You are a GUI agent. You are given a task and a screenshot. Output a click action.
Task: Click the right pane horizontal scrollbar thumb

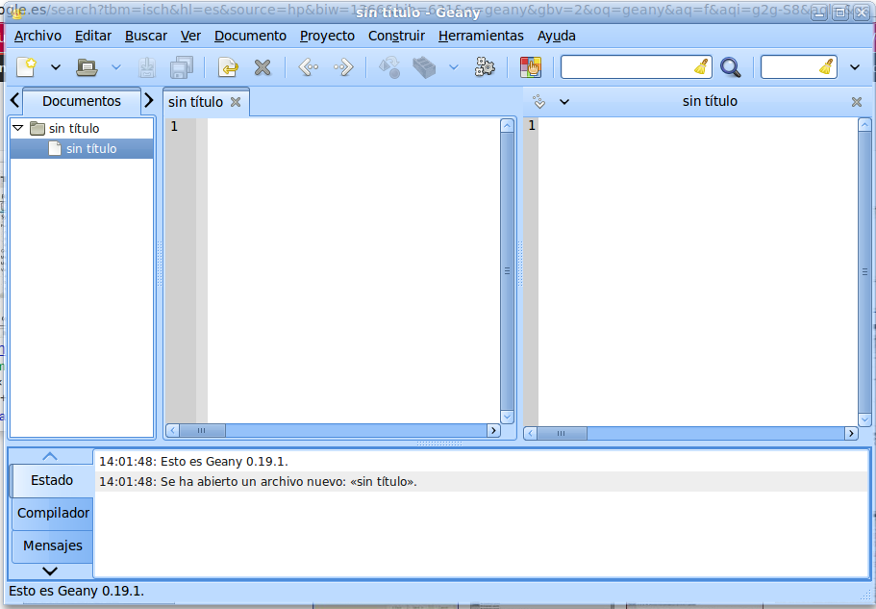[562, 433]
